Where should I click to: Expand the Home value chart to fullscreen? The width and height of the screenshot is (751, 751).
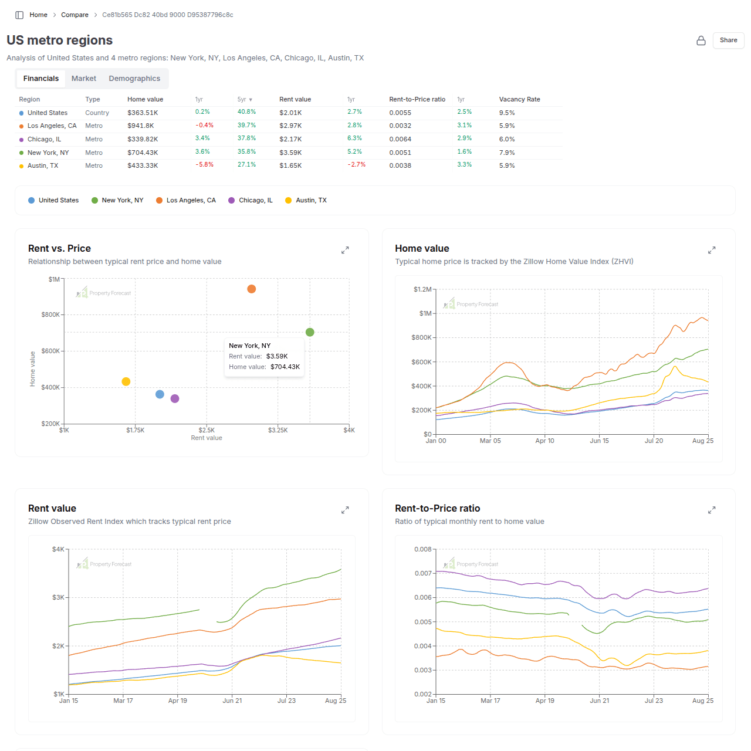712,249
